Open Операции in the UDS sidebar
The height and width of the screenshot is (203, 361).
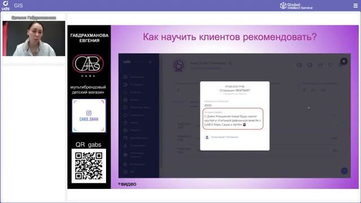134,85
